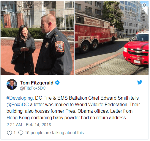Open the @Fox5DC mention

[x=18, y=104]
